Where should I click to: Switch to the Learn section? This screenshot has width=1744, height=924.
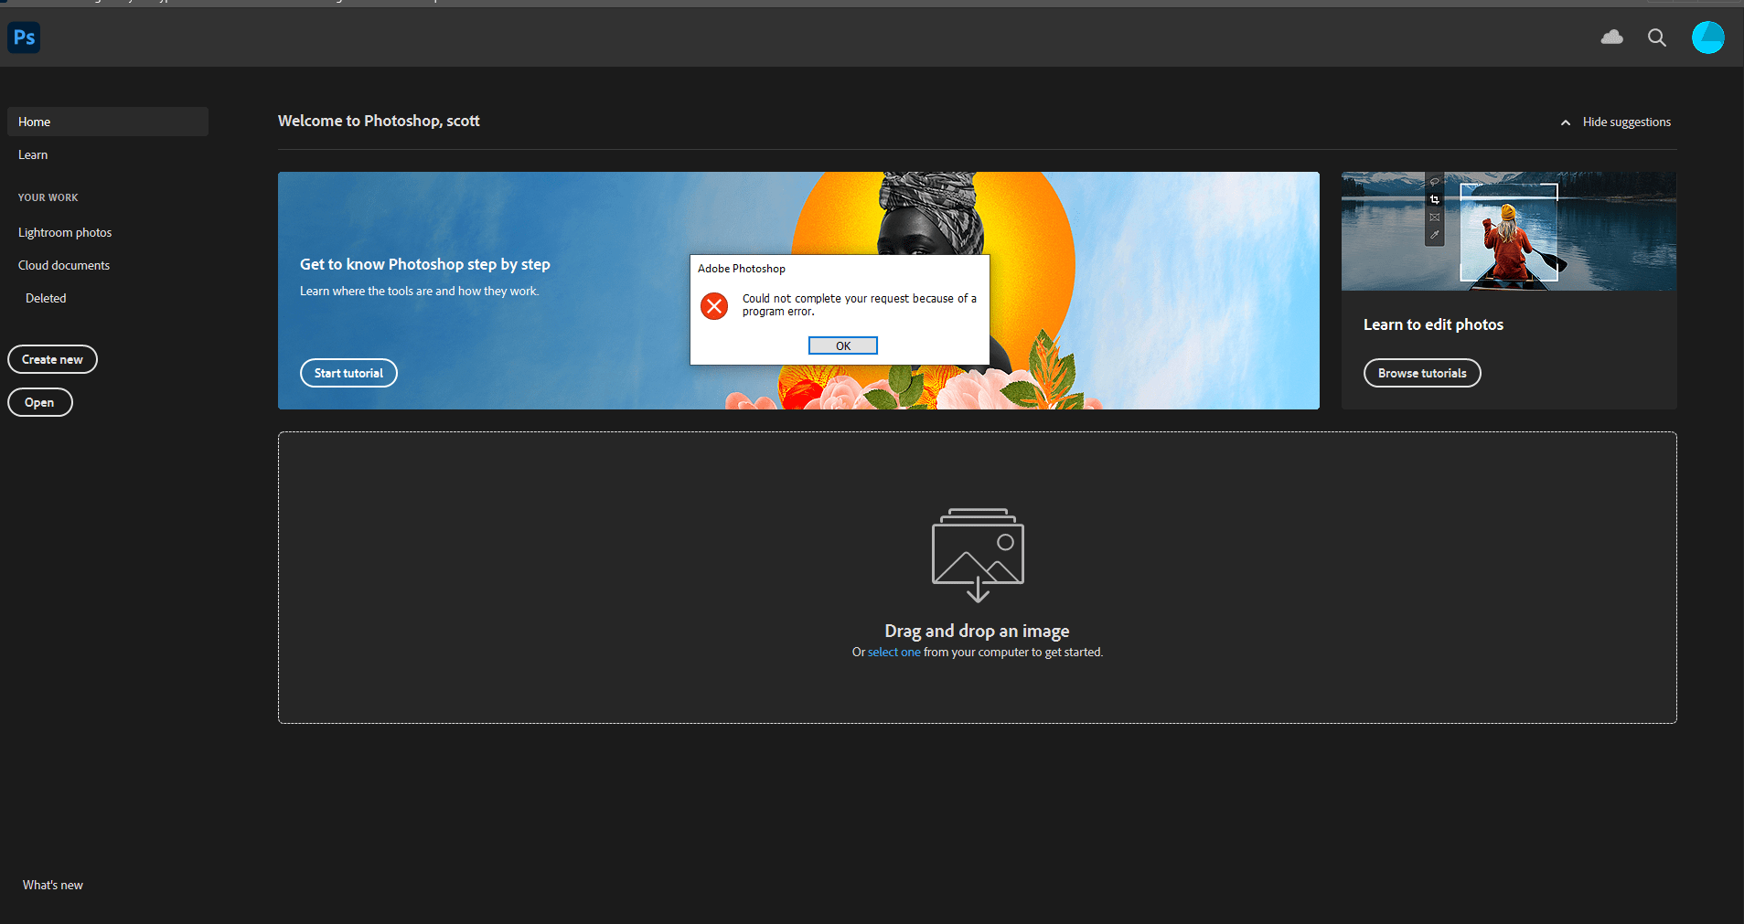coord(33,154)
